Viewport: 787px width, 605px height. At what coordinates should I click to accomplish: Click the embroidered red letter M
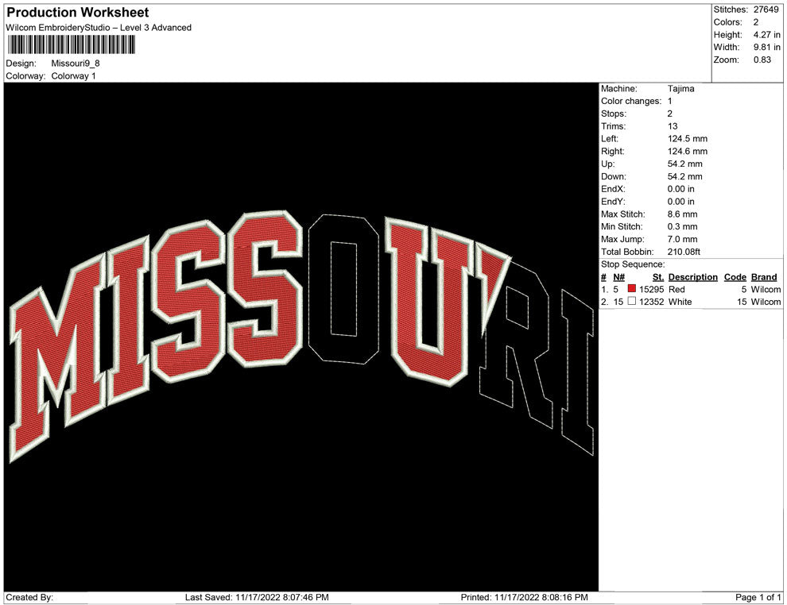(x=58, y=356)
